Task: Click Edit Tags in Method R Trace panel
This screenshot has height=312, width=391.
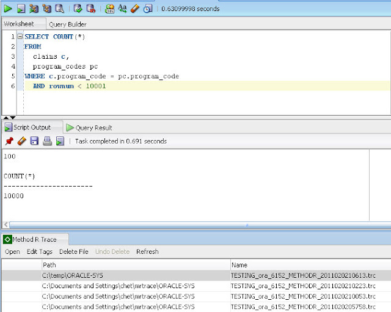Action: pyautogui.click(x=40, y=251)
